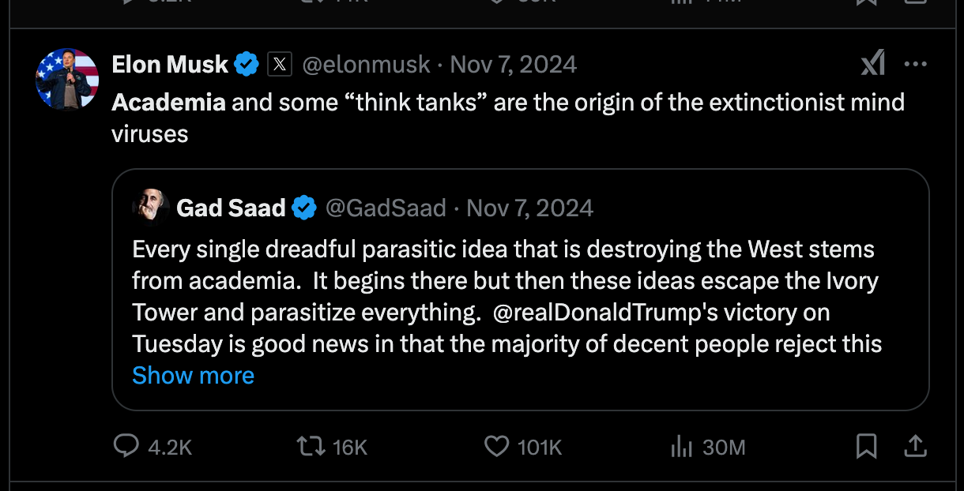The width and height of the screenshot is (964, 491).
Task: Expand quoted tweet with Show more
Action: 193,375
